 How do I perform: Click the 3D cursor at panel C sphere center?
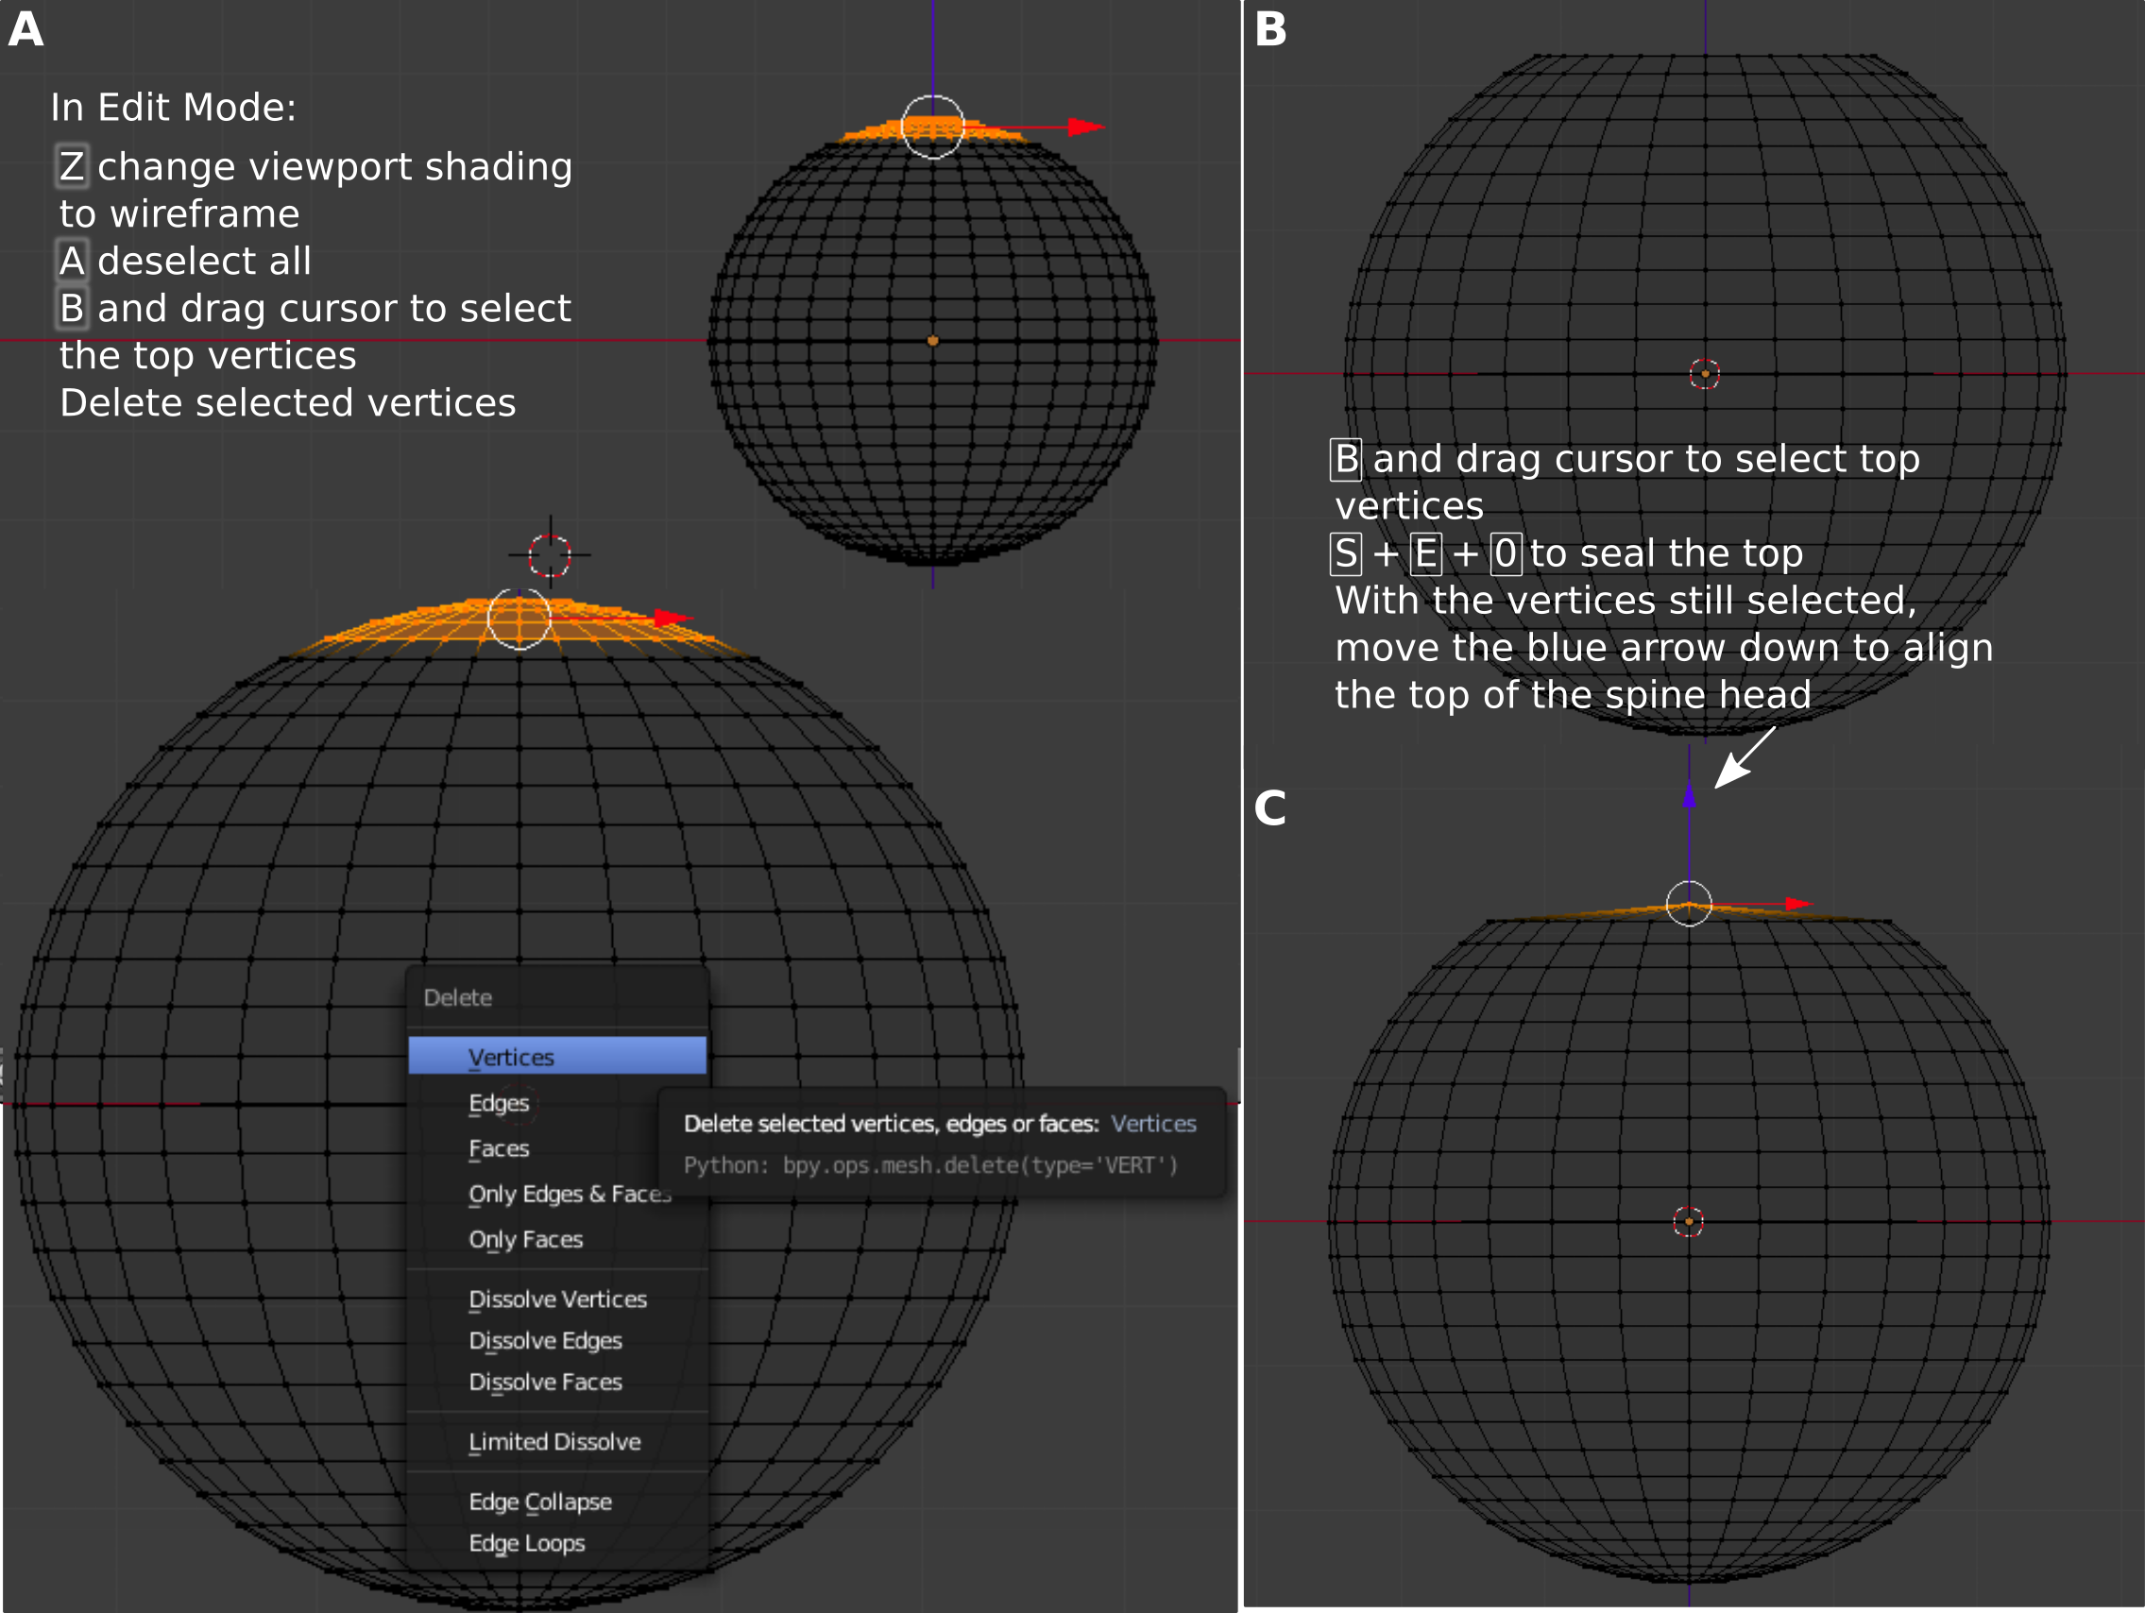tap(1688, 1221)
